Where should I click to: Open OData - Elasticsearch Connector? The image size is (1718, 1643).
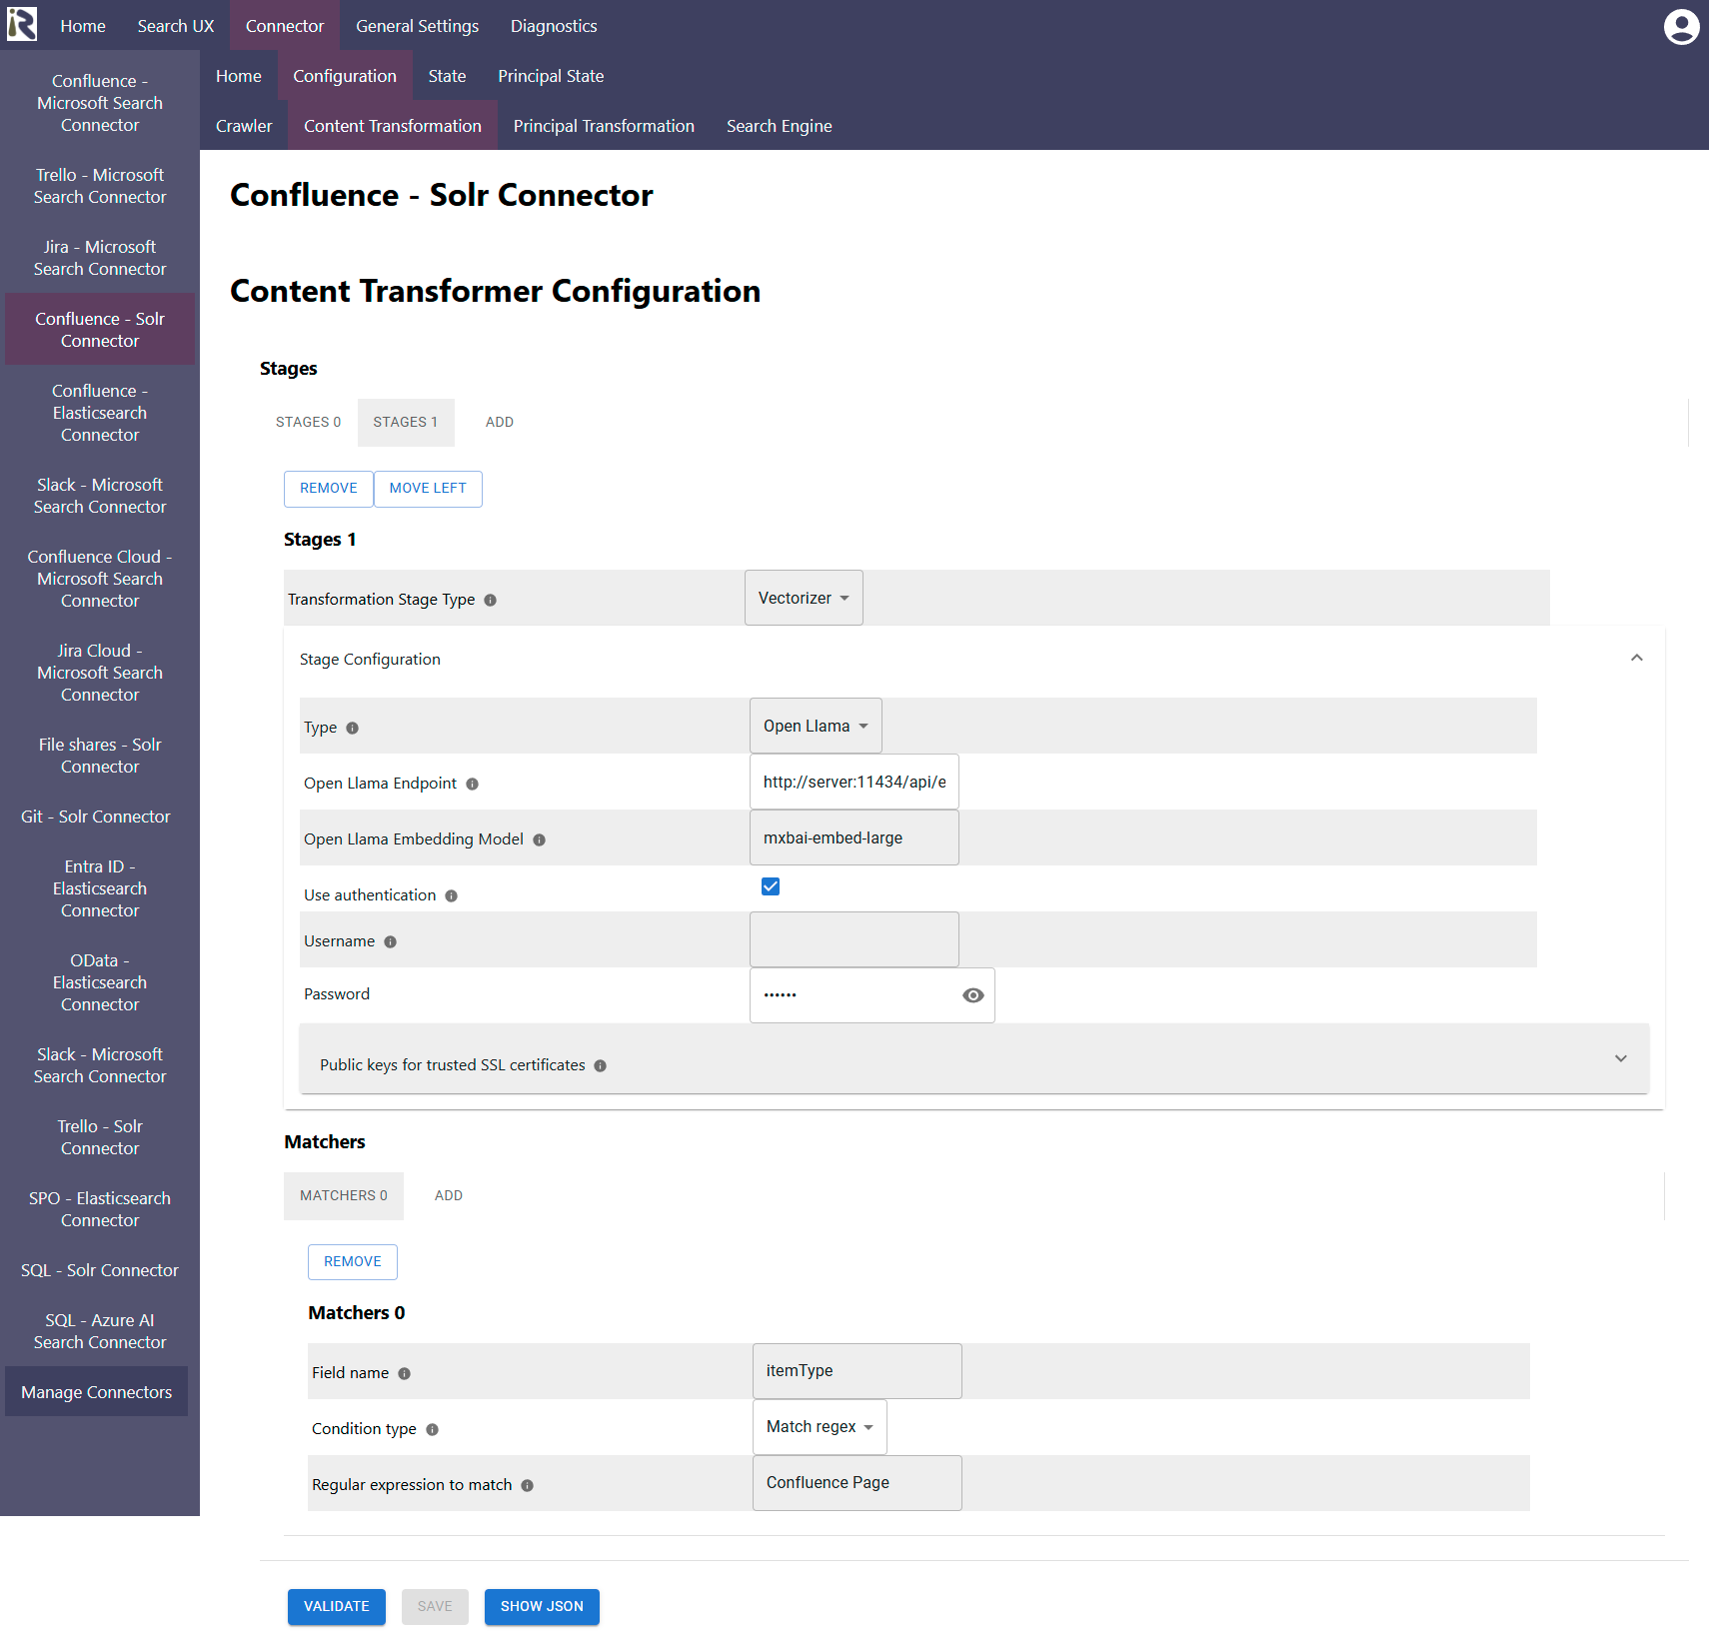(100, 982)
